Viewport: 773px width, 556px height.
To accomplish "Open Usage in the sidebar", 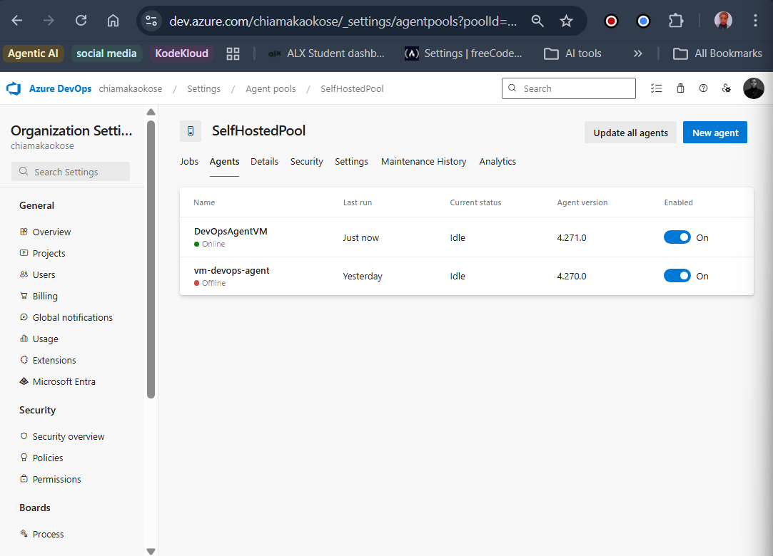I will click(x=46, y=339).
